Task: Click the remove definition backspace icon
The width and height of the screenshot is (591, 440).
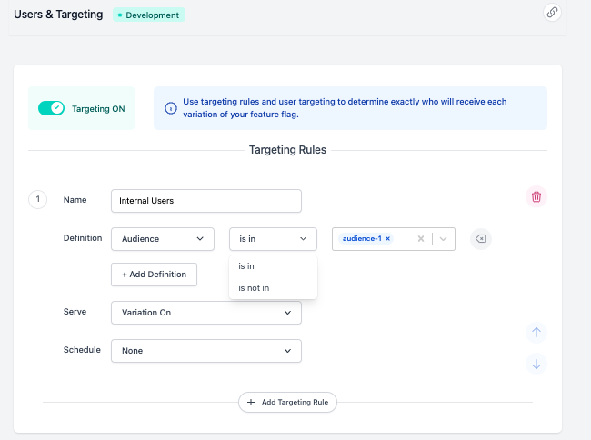Action: [x=481, y=239]
